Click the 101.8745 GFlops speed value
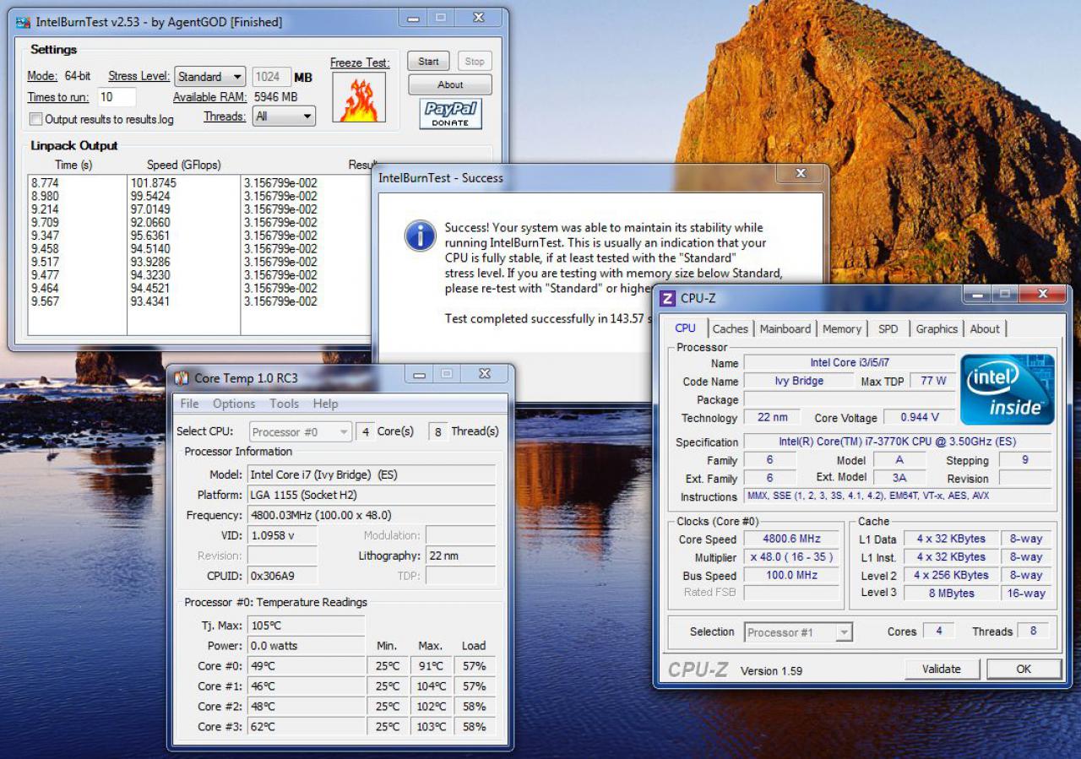1081x759 pixels. point(154,182)
